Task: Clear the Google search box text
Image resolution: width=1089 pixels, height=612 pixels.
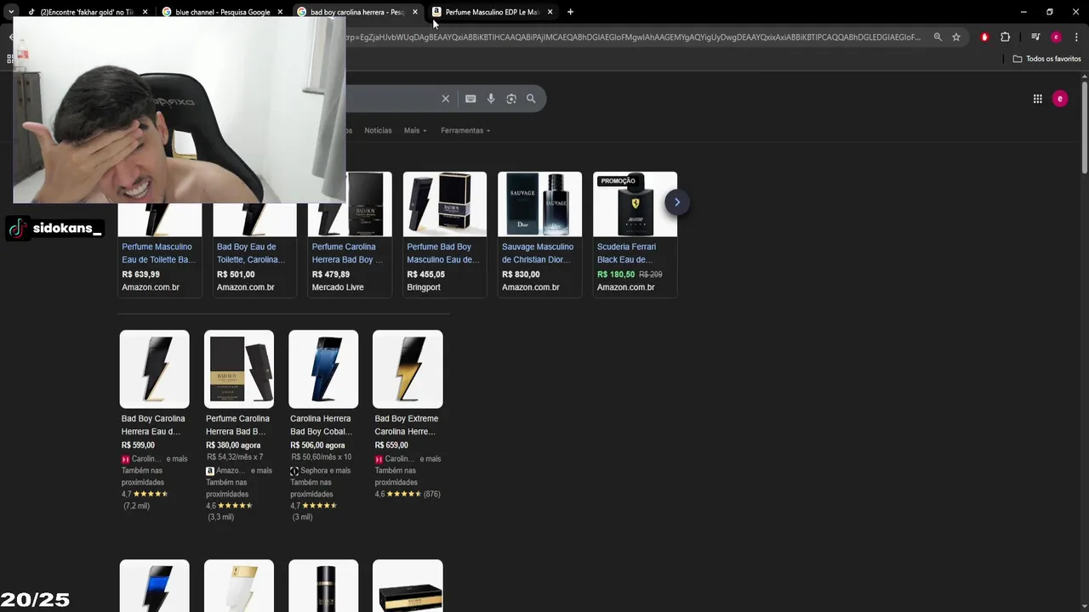Action: click(x=445, y=99)
